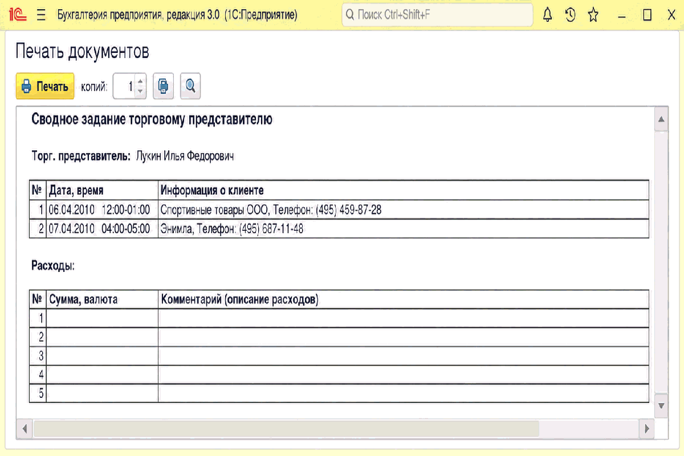Focus the копий number field
This screenshot has width=684, height=456.
(125, 86)
